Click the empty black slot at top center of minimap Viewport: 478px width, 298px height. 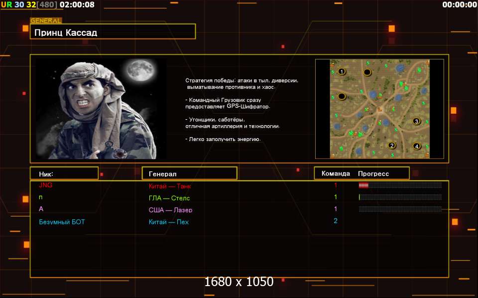(367, 72)
